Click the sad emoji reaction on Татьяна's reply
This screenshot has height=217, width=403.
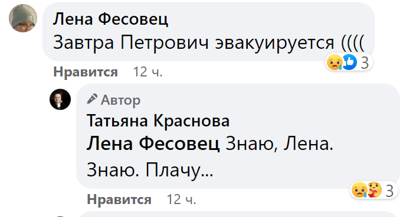[x=359, y=190]
